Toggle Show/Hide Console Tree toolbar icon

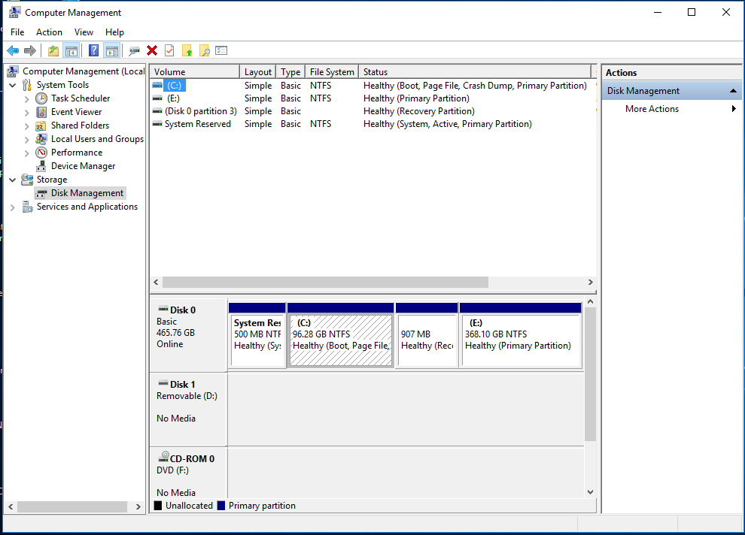pyautogui.click(x=71, y=51)
